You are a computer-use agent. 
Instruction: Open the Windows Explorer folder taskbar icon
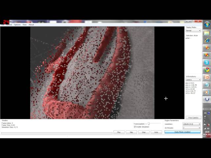click(x=207, y=33)
